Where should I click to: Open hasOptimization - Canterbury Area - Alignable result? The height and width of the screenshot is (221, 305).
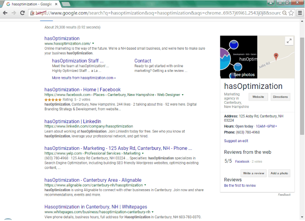point(93,180)
